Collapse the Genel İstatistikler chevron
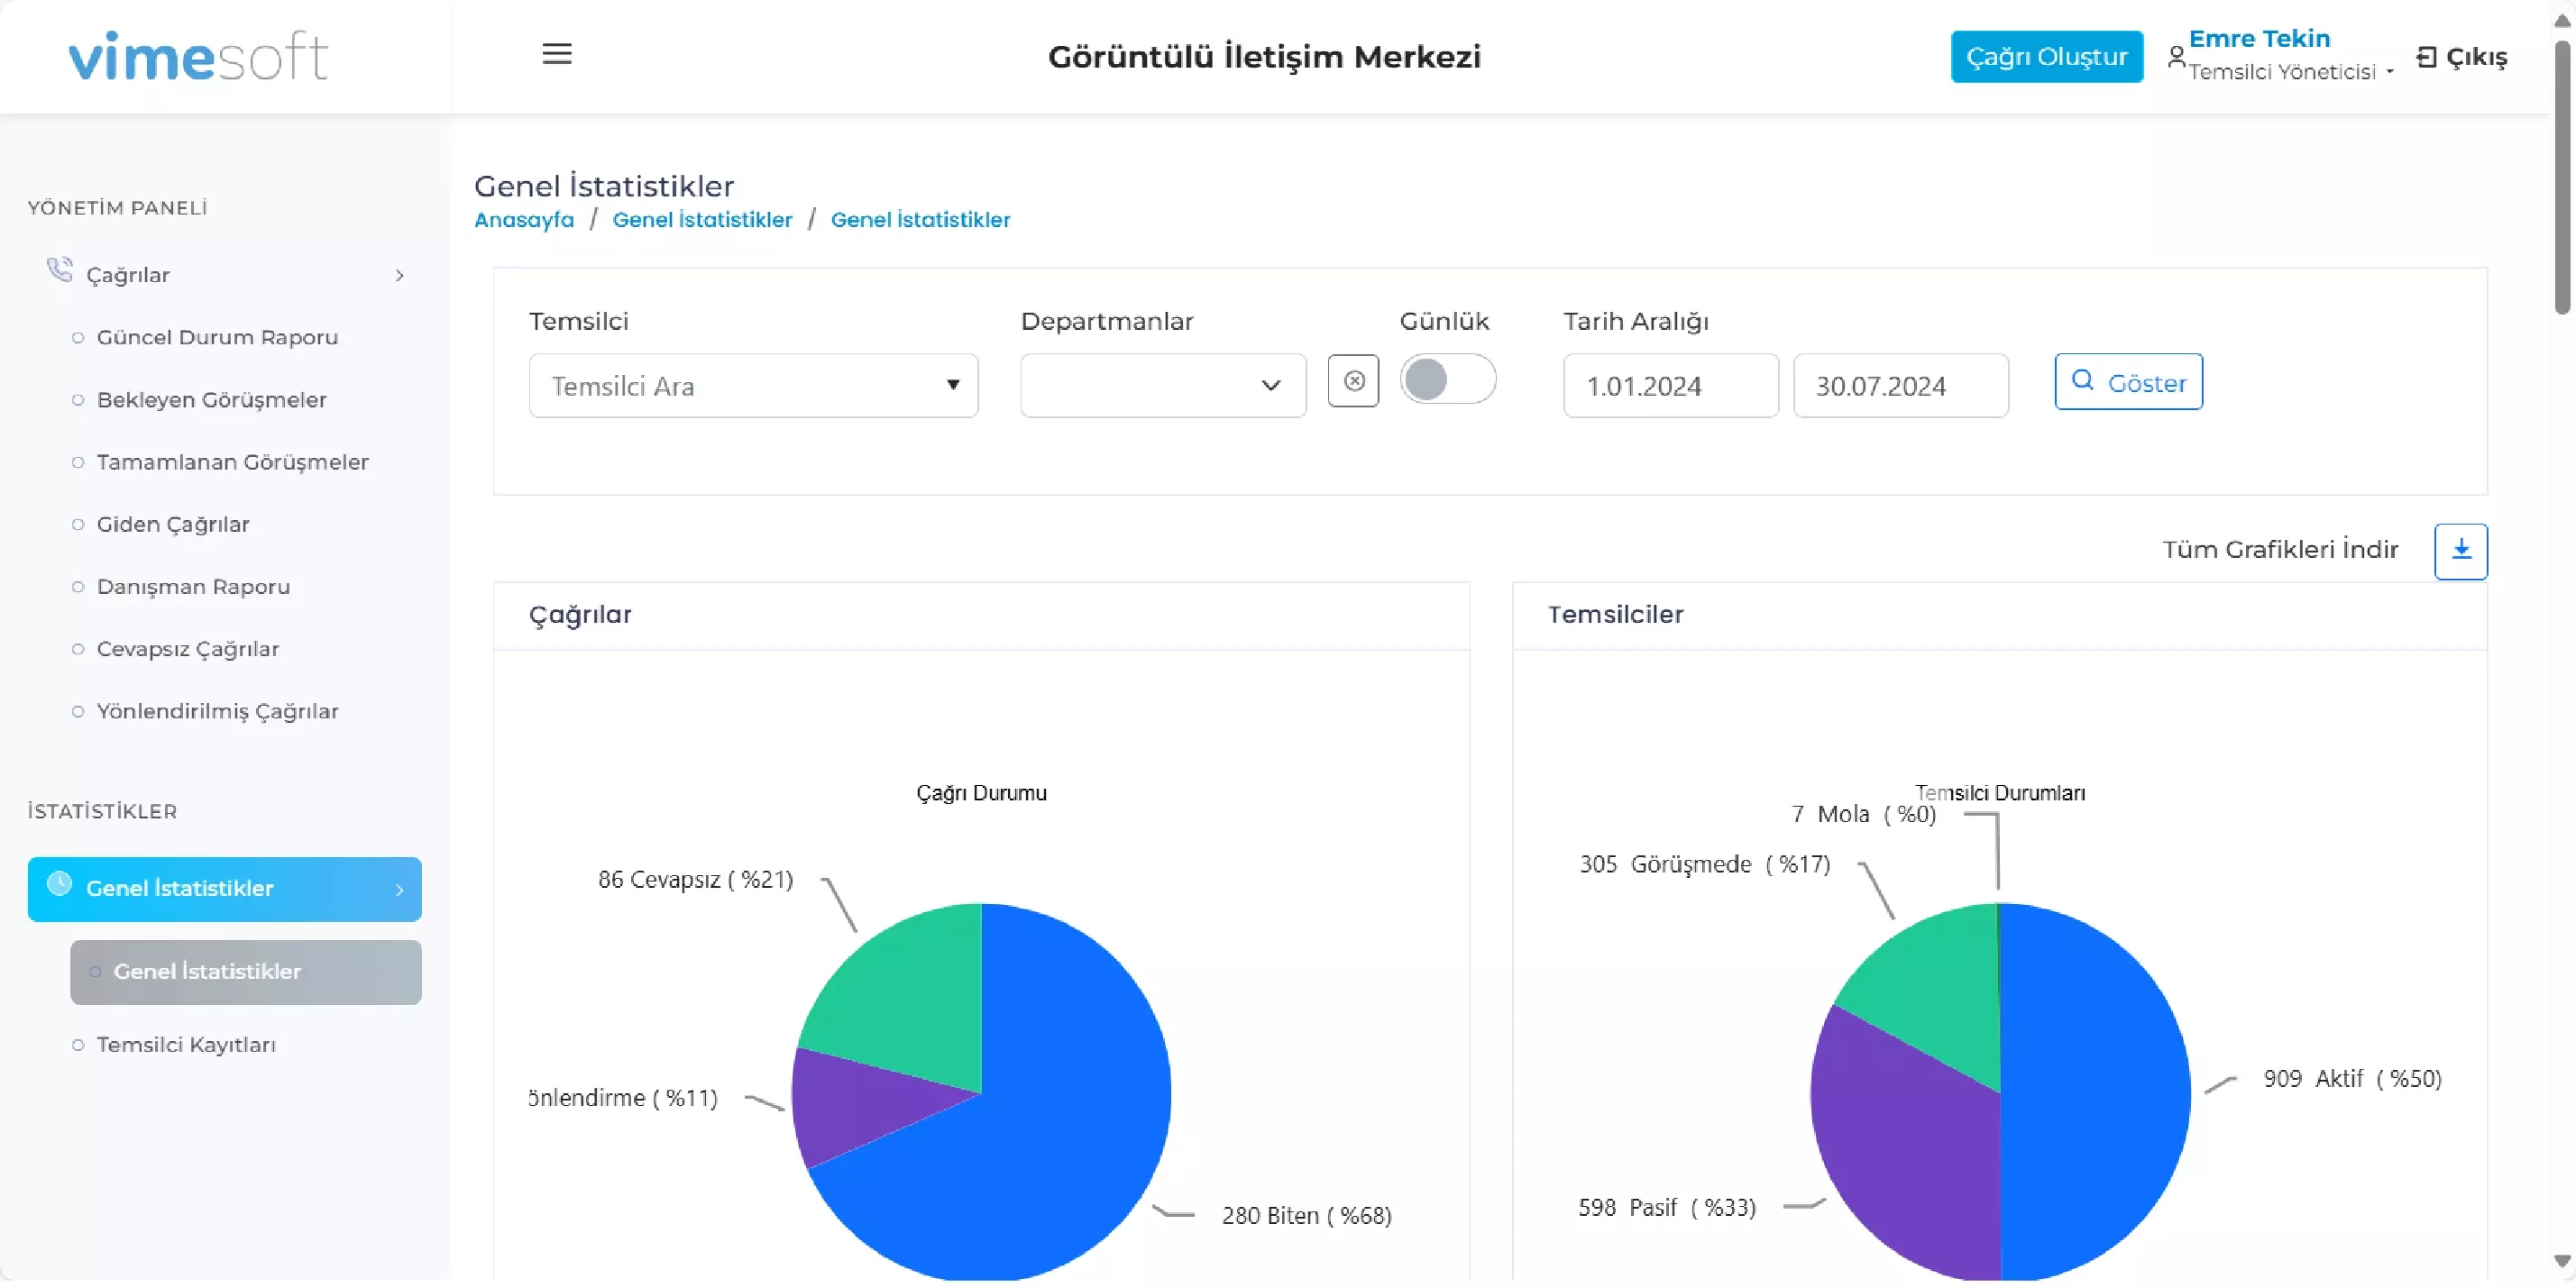This screenshot has width=2576, height=1288. click(400, 889)
